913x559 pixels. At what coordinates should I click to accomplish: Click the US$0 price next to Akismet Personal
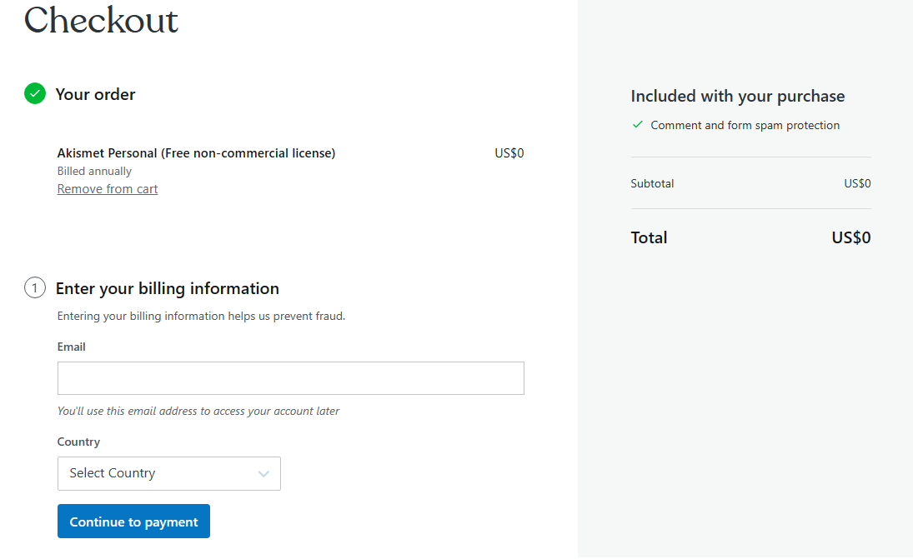[509, 153]
